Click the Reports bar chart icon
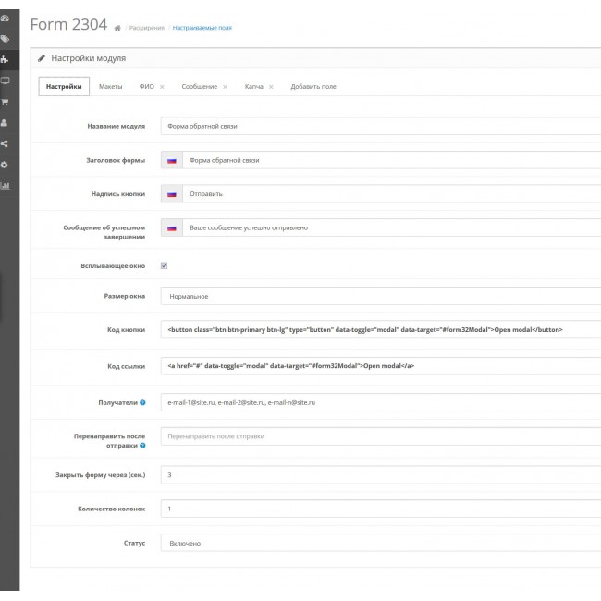Screen dimensions: 601x601 point(6,185)
